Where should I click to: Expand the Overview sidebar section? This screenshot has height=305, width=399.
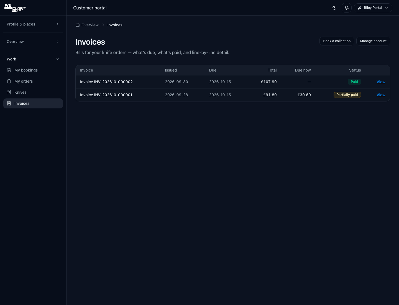click(x=33, y=42)
